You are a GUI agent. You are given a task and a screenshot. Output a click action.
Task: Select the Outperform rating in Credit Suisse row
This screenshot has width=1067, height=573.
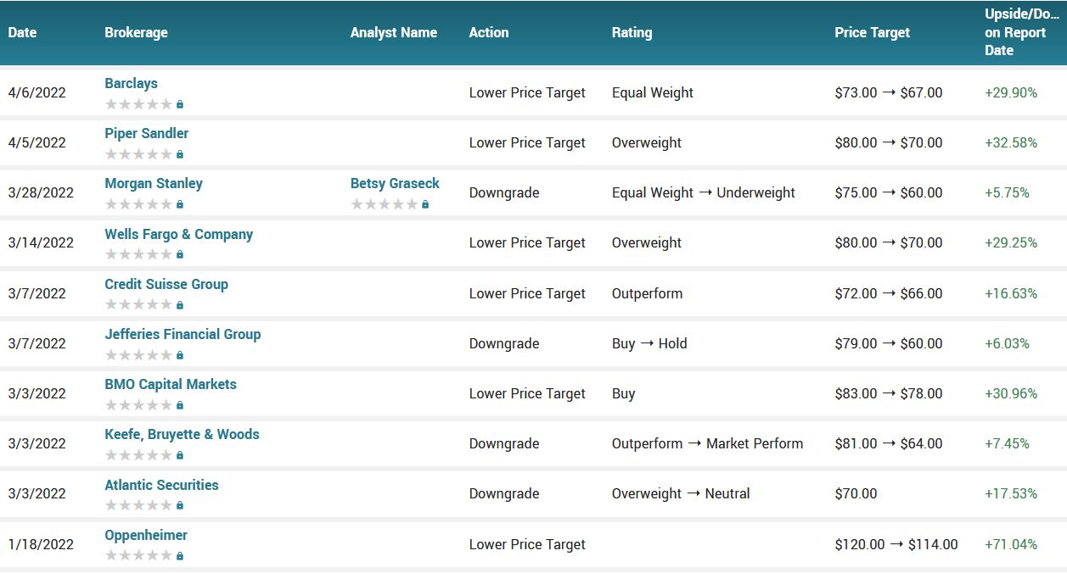(647, 293)
